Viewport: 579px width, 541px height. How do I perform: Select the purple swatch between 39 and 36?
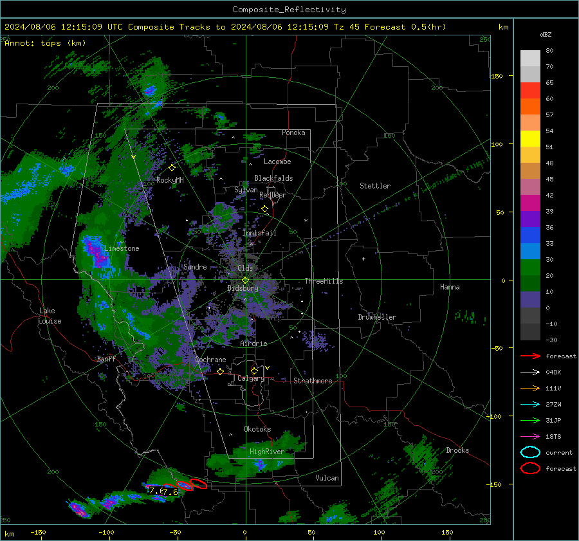(530, 219)
